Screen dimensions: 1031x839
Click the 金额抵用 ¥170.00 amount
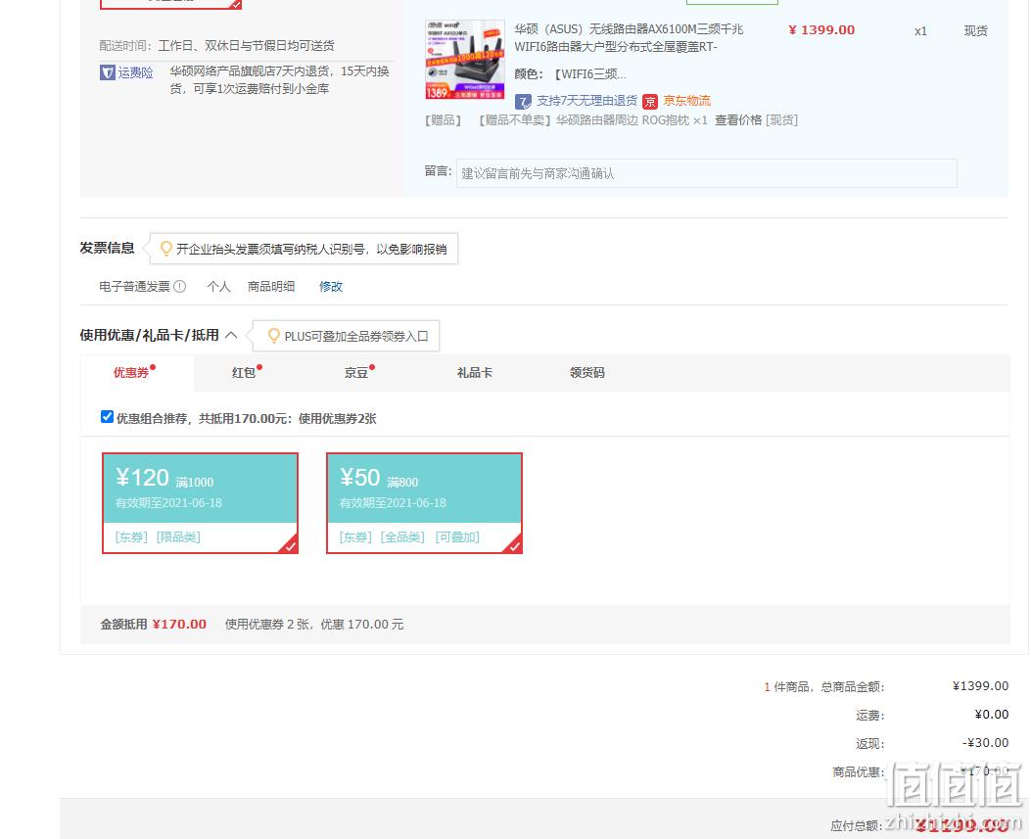[179, 624]
